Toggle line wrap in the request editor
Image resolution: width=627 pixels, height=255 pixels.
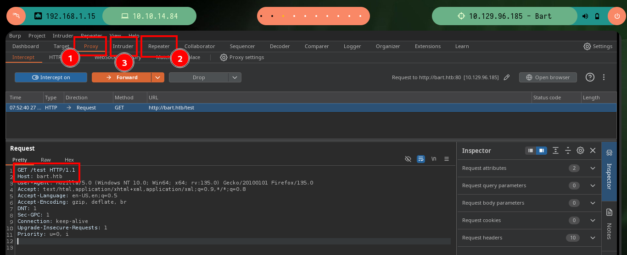tap(421, 159)
